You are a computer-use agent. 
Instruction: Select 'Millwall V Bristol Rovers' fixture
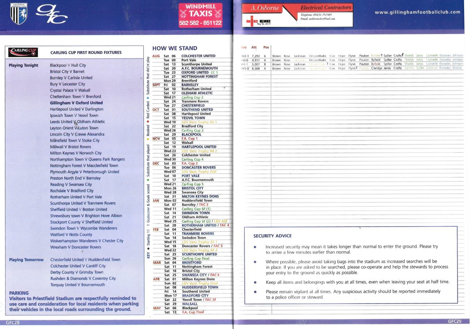70,147
